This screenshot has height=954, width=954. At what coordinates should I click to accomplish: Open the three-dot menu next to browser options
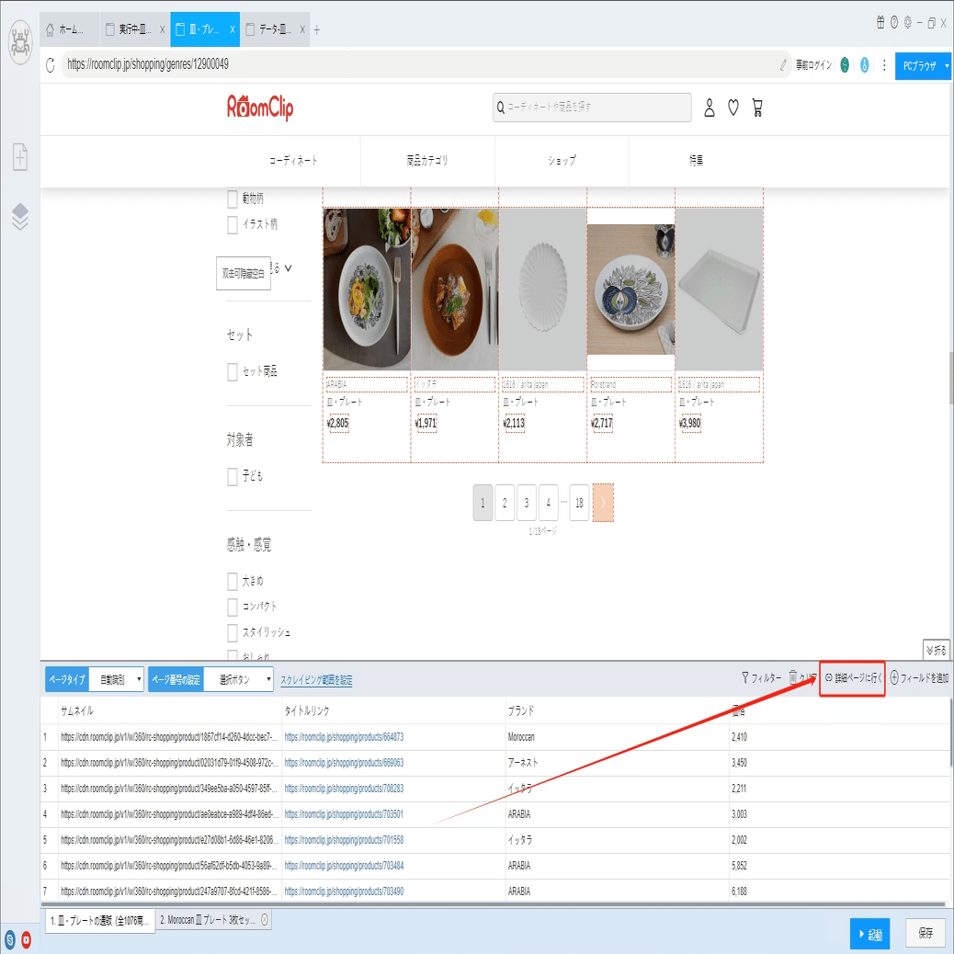coord(883,65)
